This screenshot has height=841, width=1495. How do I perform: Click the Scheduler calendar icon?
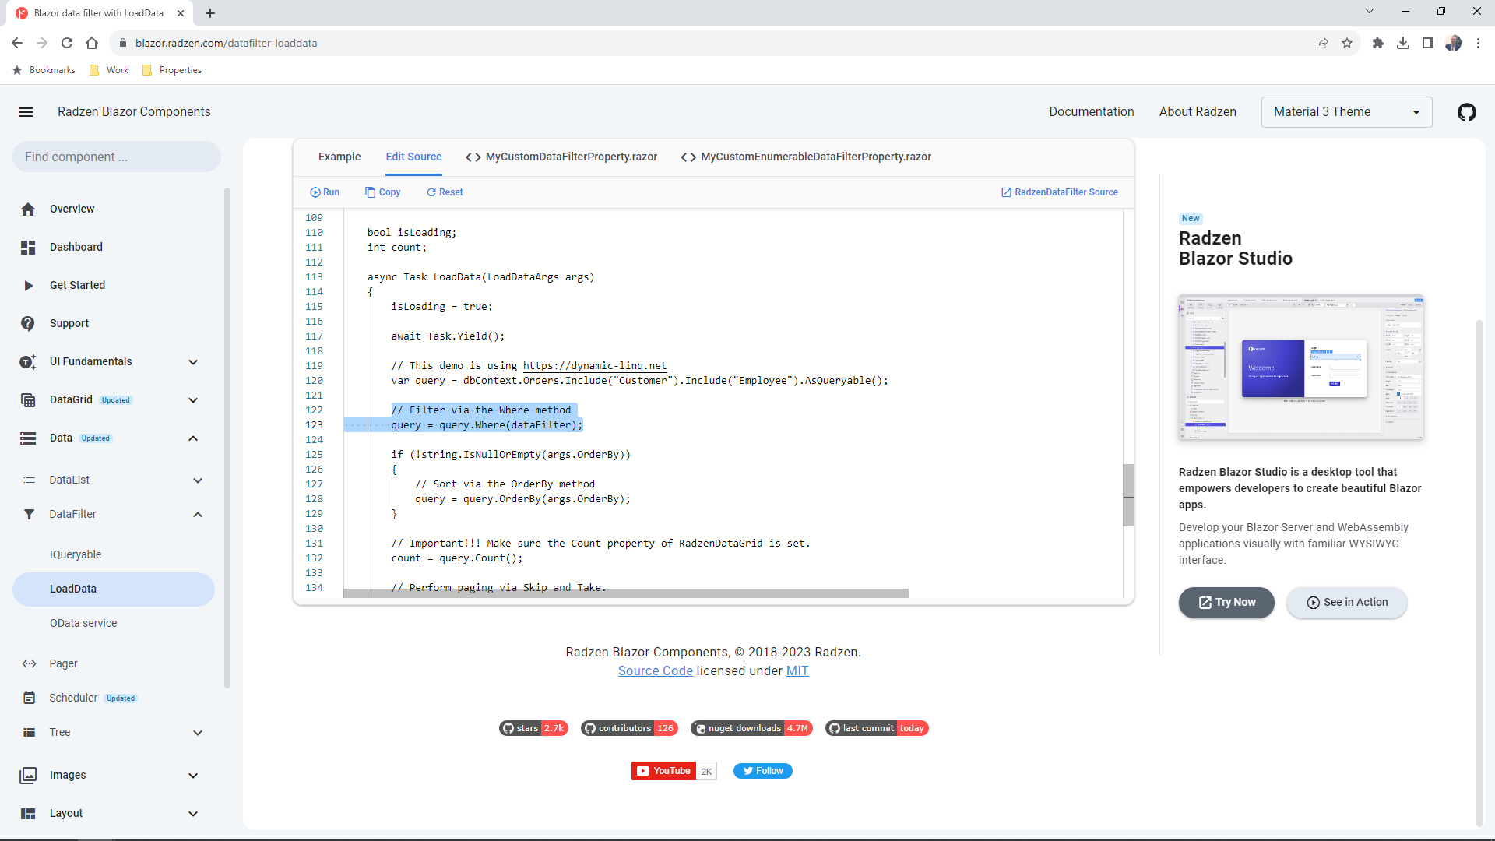[29, 698]
